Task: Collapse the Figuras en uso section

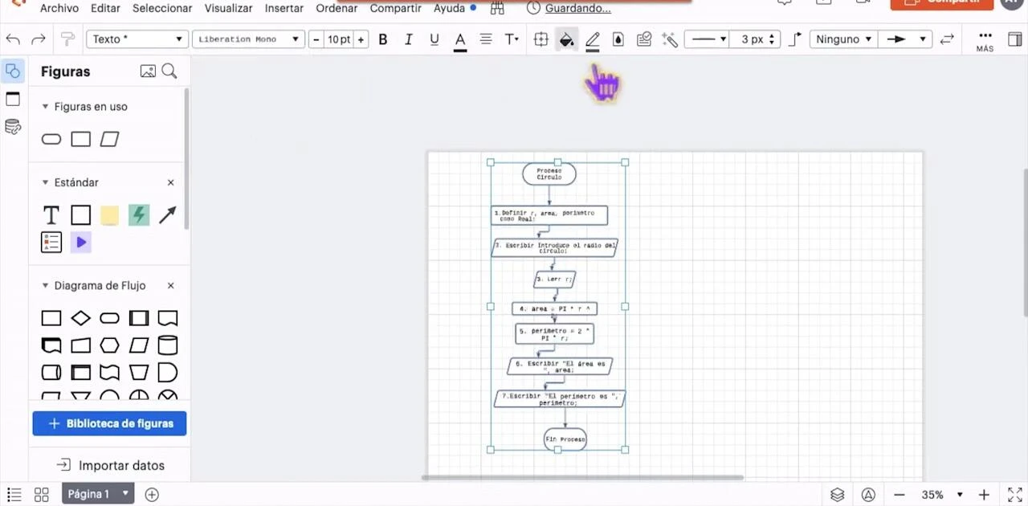Action: coord(46,106)
